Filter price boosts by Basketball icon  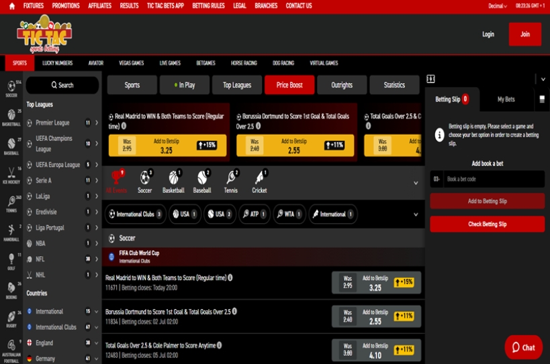pyautogui.click(x=173, y=181)
